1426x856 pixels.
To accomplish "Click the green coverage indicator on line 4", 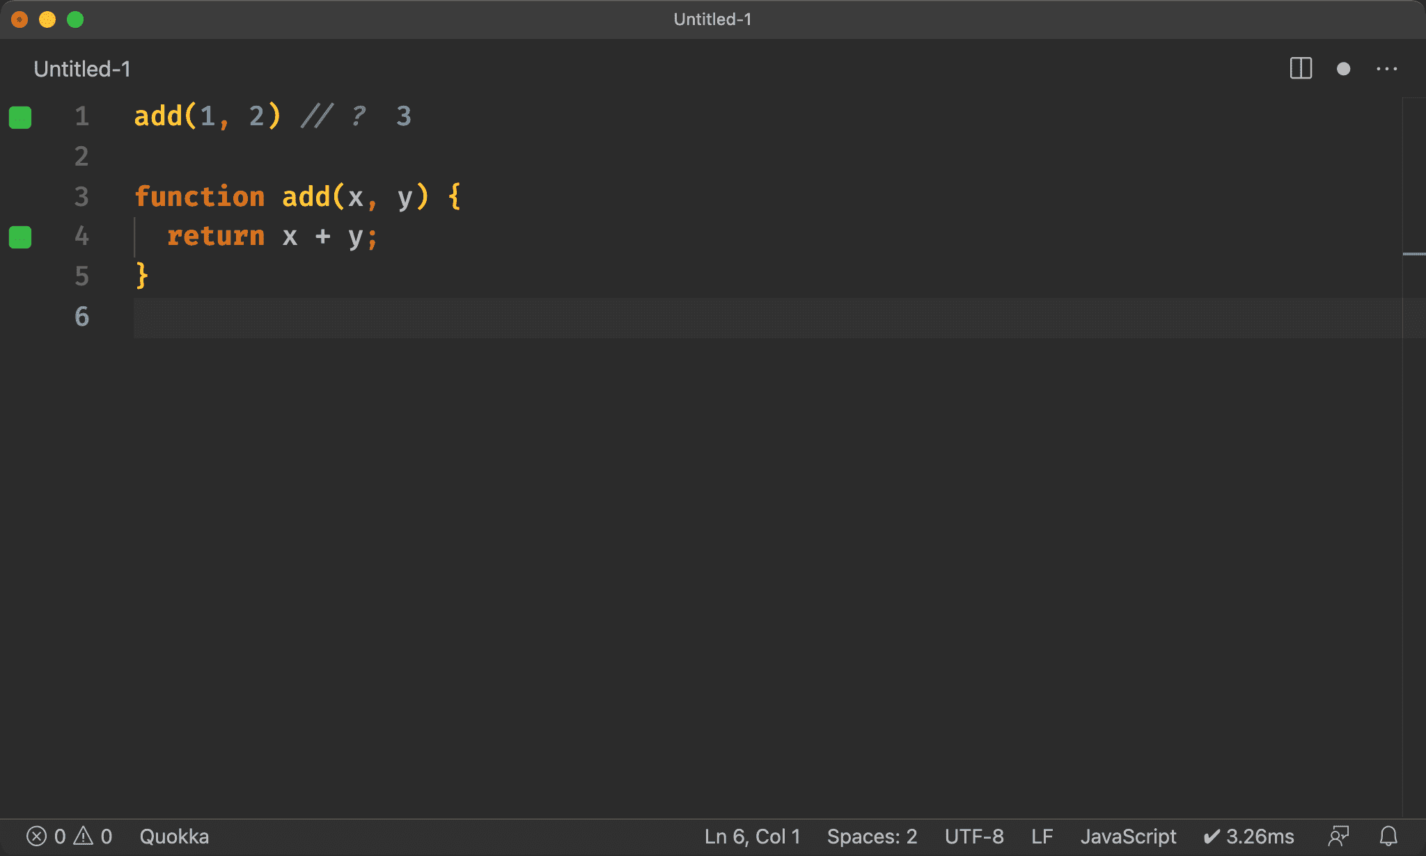I will pyautogui.click(x=20, y=237).
